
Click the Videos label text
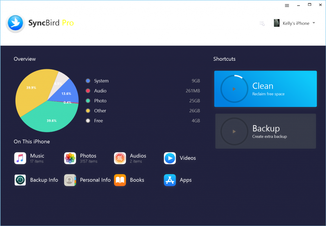[188, 158]
